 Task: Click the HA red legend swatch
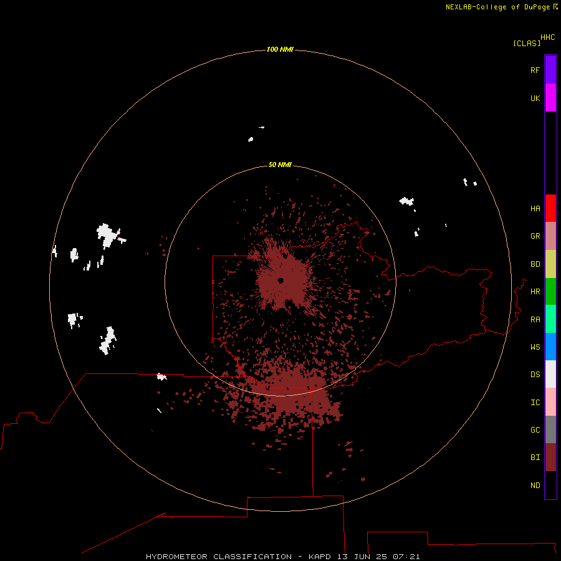[550, 208]
